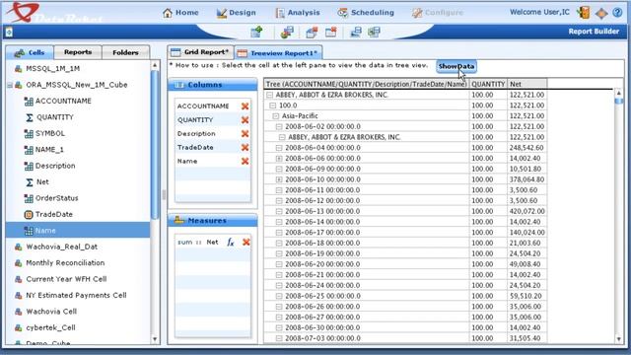Select the SYMBOL field
The width and height of the screenshot is (631, 355).
(50, 133)
